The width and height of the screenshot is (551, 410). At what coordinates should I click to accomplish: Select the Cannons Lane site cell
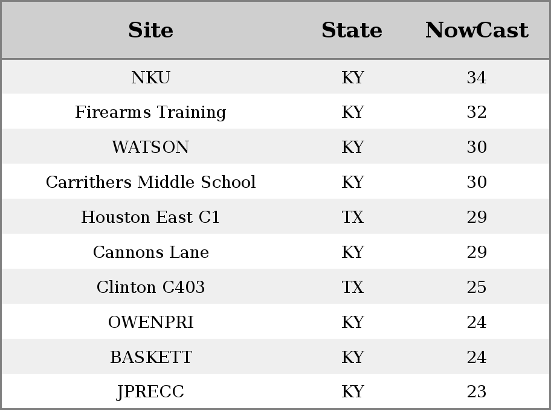(x=150, y=252)
